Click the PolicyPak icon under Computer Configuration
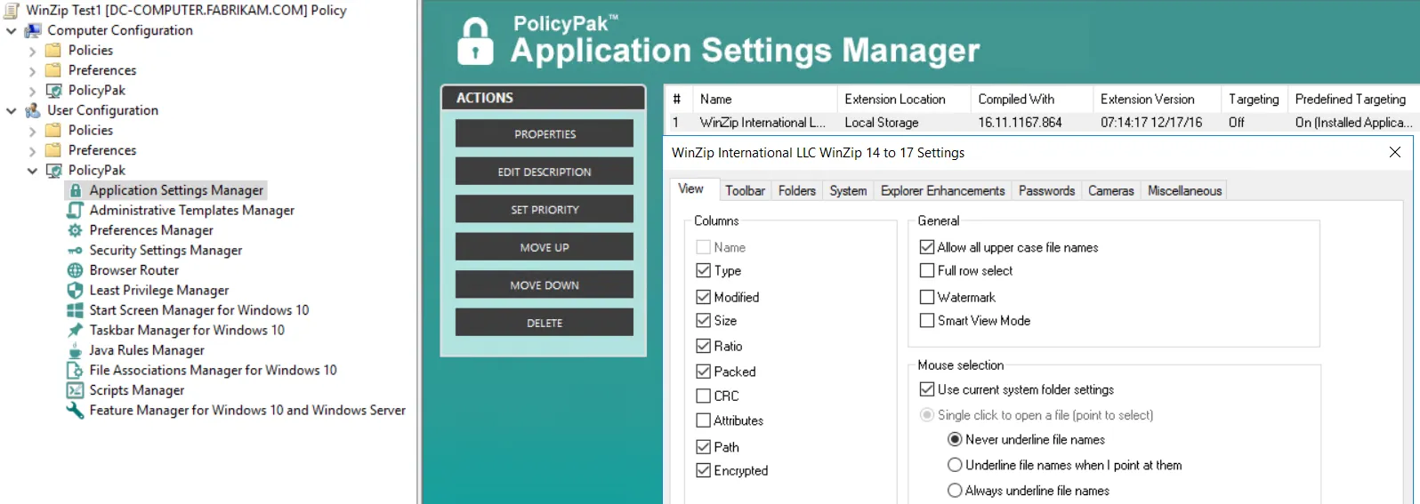The height and width of the screenshot is (504, 1420). [54, 90]
